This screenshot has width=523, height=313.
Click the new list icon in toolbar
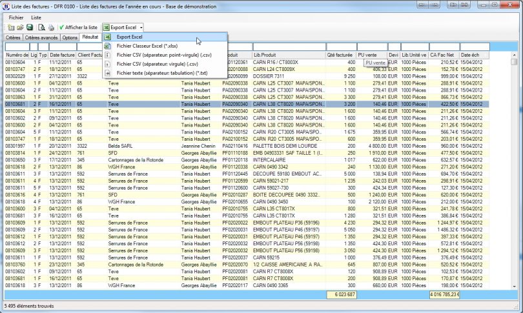click(x=11, y=27)
